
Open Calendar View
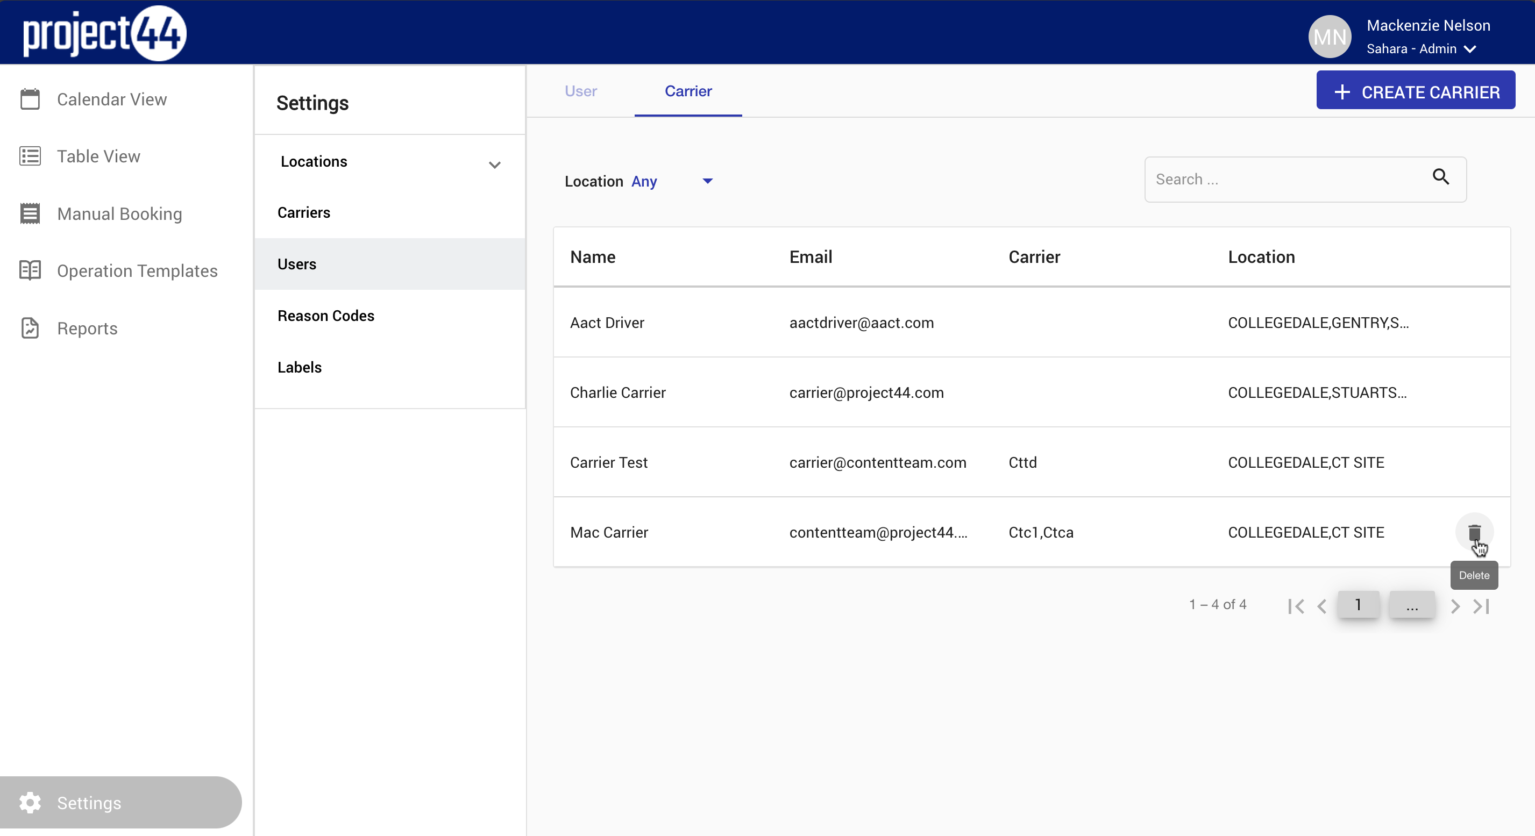(111, 99)
